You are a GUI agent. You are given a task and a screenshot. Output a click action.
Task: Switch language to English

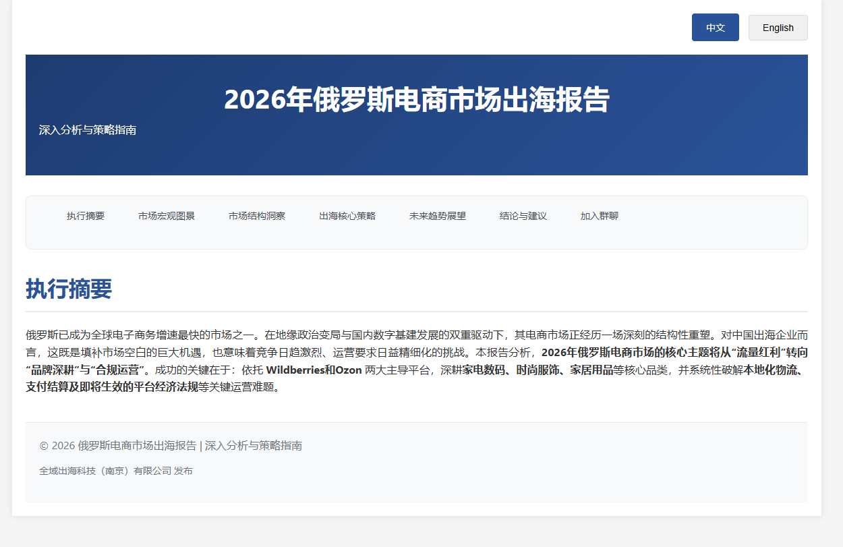coord(778,28)
